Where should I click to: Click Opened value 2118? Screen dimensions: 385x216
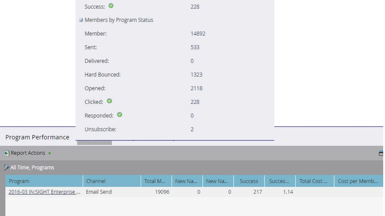tap(196, 88)
